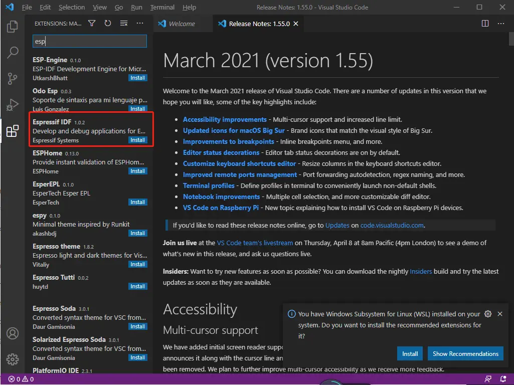The width and height of the screenshot is (514, 385).
Task: Clear extensions search results icon
Action: pyautogui.click(x=123, y=23)
